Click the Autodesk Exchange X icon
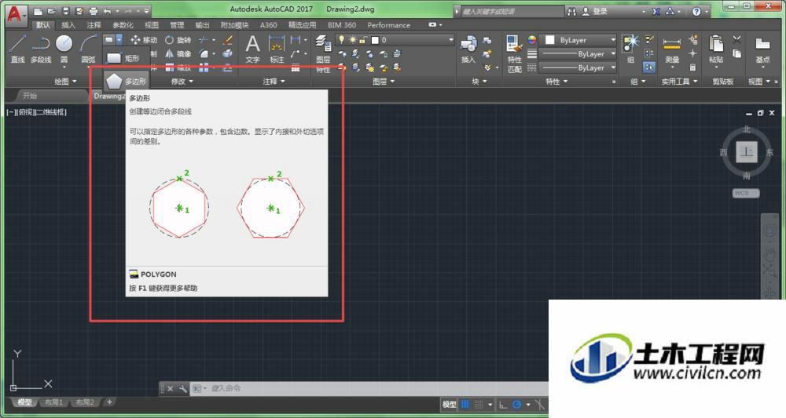Image resolution: width=786 pixels, height=418 pixels. click(656, 11)
